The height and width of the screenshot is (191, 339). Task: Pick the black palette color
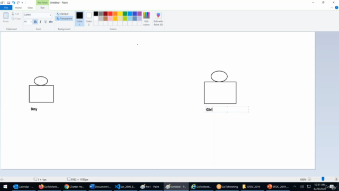click(x=96, y=14)
